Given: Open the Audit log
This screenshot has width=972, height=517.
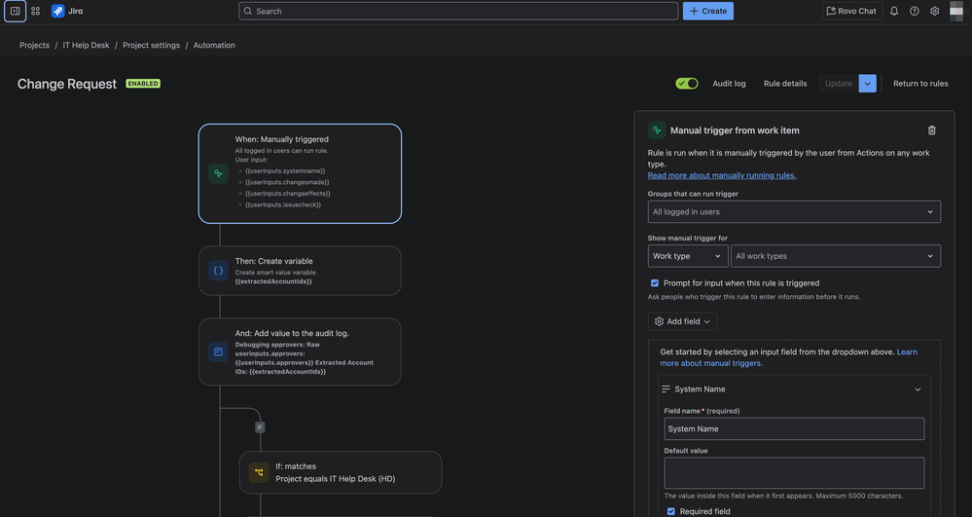Looking at the screenshot, I should coord(729,83).
